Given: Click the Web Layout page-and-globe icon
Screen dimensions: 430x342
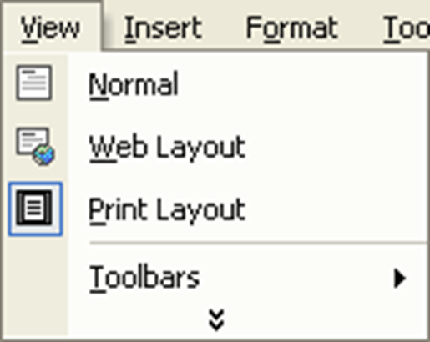Looking at the screenshot, I should (x=35, y=146).
